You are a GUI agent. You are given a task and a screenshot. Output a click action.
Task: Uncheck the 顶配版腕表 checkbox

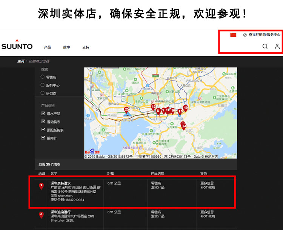43,129
